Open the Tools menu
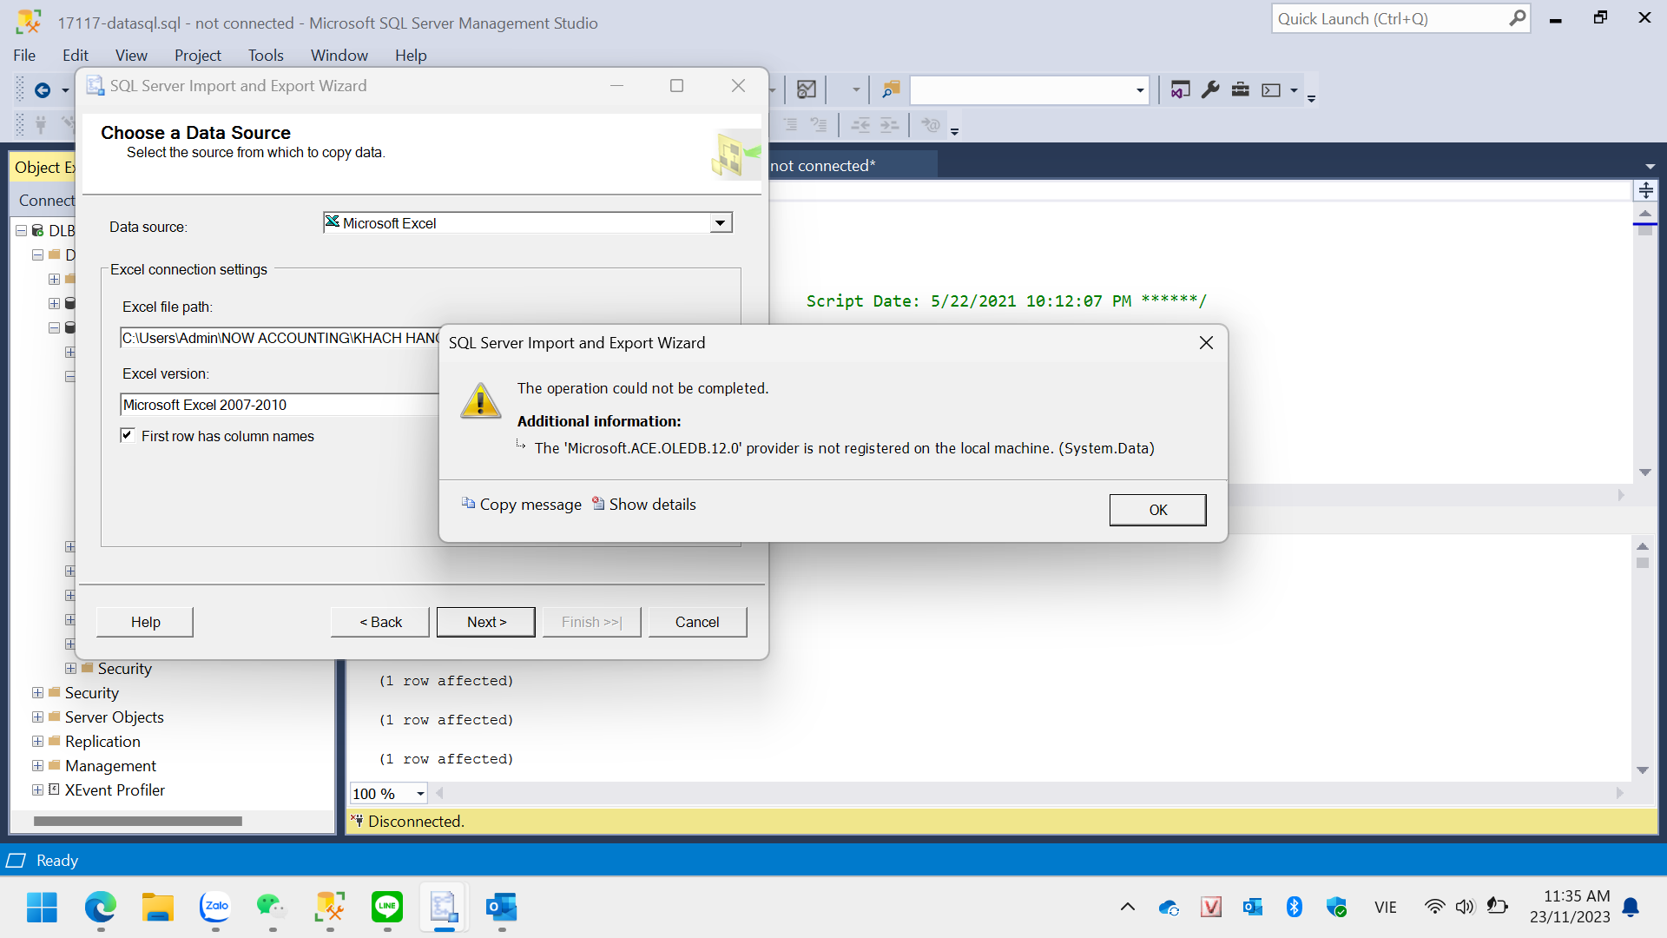The image size is (1667, 938). (266, 56)
